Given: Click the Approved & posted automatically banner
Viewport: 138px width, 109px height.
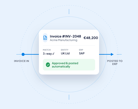Looking at the screenshot, I should [69, 65].
